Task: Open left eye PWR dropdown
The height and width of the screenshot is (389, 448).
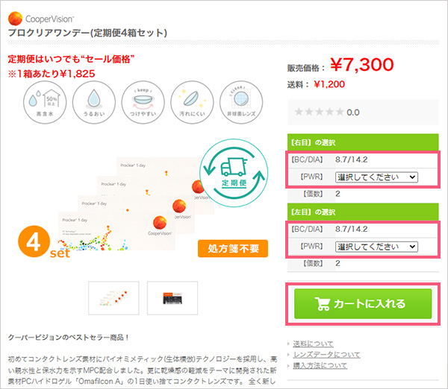Action: (376, 247)
